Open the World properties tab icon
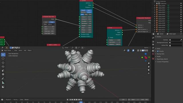 pos(153,54)
